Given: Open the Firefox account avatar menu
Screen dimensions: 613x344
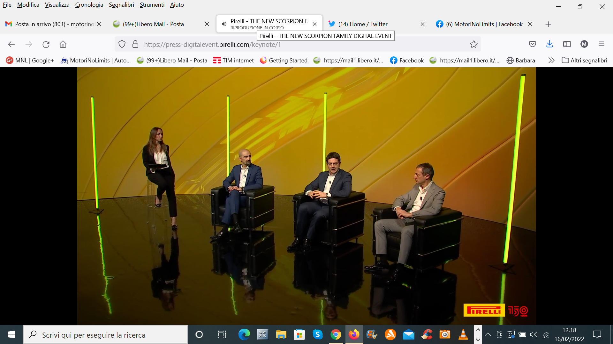Looking at the screenshot, I should point(584,44).
